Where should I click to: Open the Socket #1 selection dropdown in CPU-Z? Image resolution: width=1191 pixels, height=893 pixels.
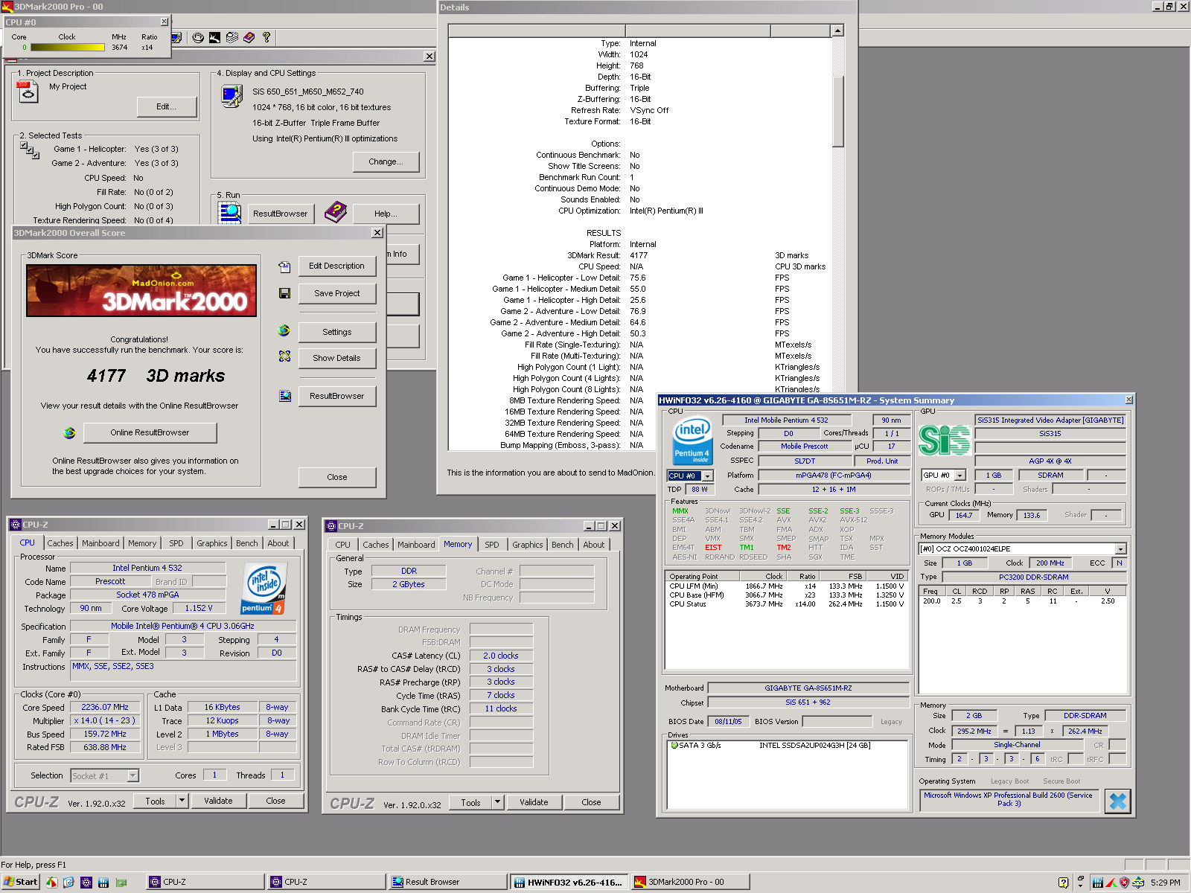(132, 775)
